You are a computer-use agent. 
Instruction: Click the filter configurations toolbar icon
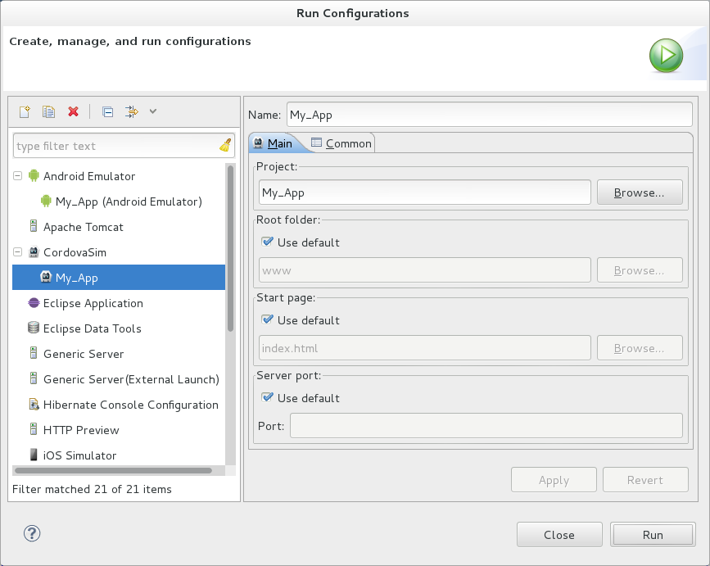tap(131, 111)
